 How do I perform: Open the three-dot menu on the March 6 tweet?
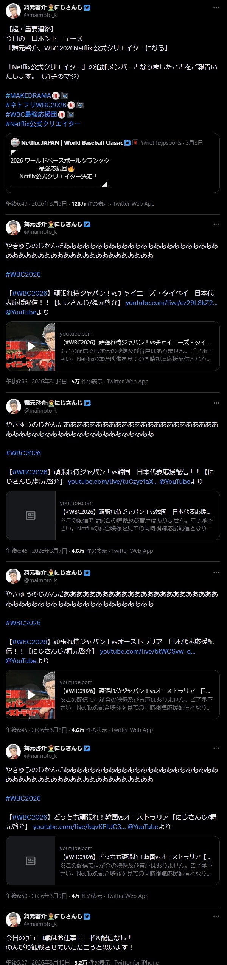(x=216, y=224)
